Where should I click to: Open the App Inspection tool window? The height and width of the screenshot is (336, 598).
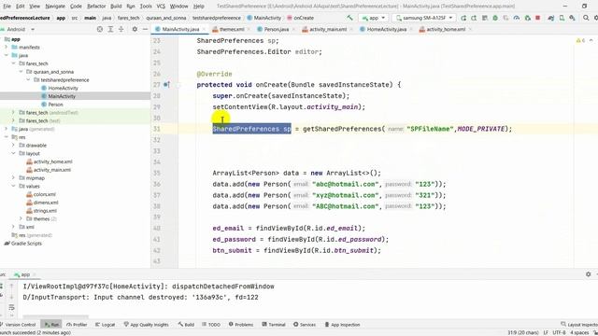pos(342,325)
